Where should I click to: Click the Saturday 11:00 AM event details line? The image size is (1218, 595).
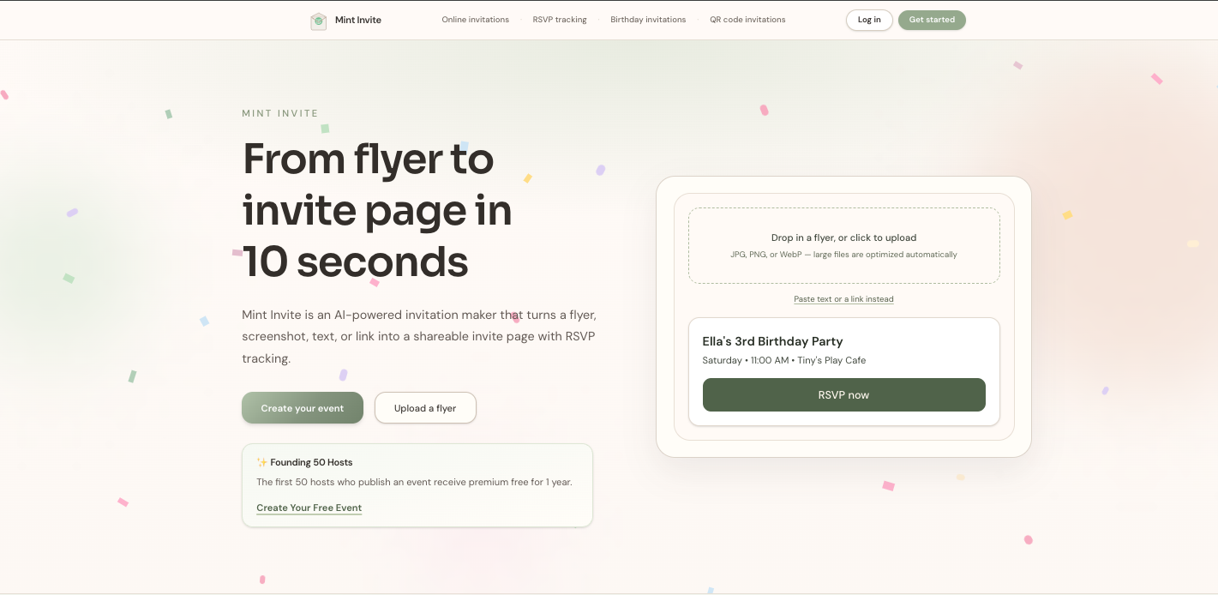point(783,360)
